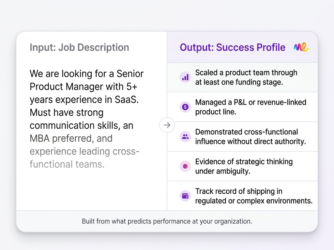This screenshot has height=250, width=334.
Task: Click the people icon beside cross-functional influence
Action: click(185, 137)
